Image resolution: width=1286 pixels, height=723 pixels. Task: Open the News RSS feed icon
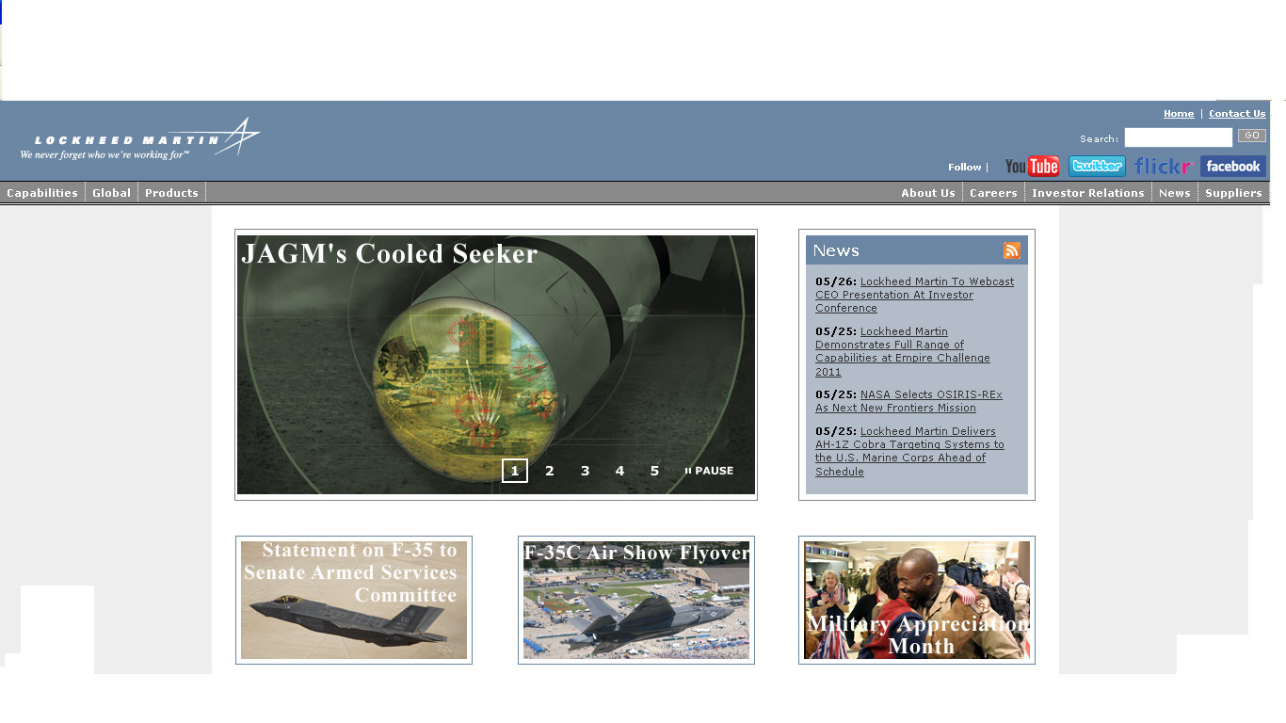[x=1012, y=250]
